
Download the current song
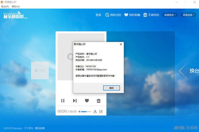pos(95,111)
